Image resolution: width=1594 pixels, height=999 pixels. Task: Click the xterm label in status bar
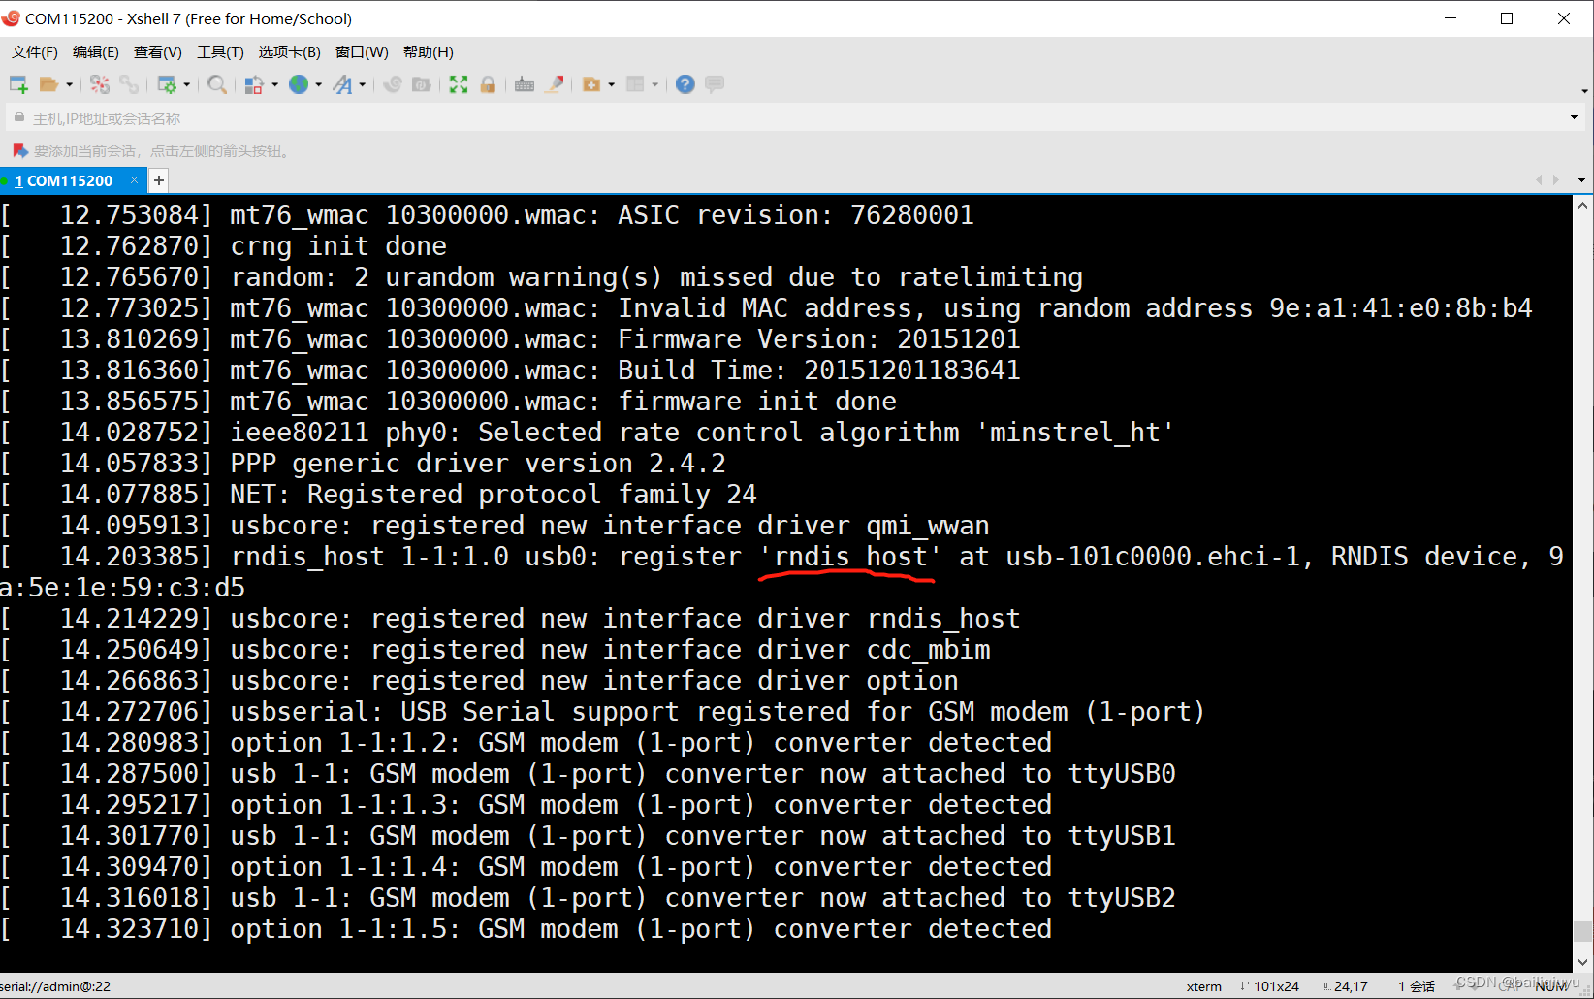1204,986
